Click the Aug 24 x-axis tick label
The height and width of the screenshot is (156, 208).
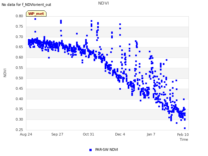pos(26,134)
